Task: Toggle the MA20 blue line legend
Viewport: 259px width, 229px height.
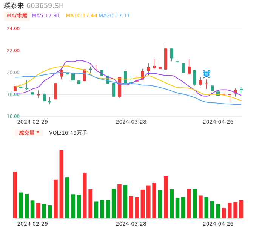Action: pos(114,16)
